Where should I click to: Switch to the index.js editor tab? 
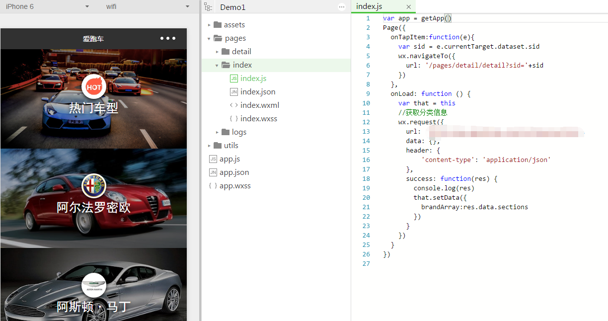coord(369,6)
